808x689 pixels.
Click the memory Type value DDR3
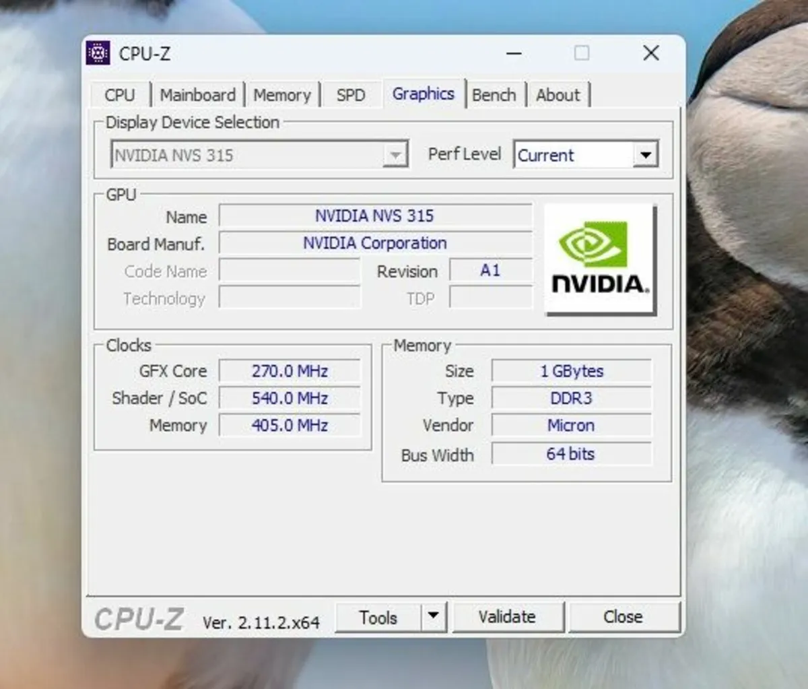point(572,398)
